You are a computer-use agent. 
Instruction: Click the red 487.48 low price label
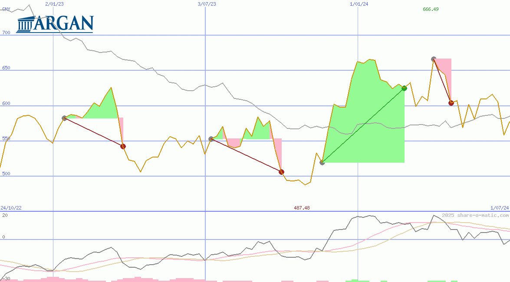302,208
